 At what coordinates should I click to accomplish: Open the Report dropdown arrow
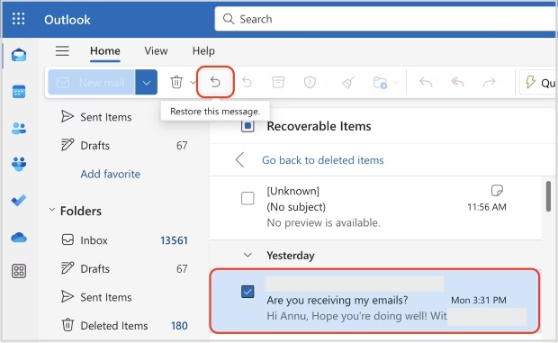[326, 83]
